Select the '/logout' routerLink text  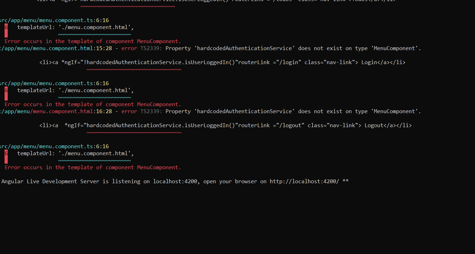(290, 125)
